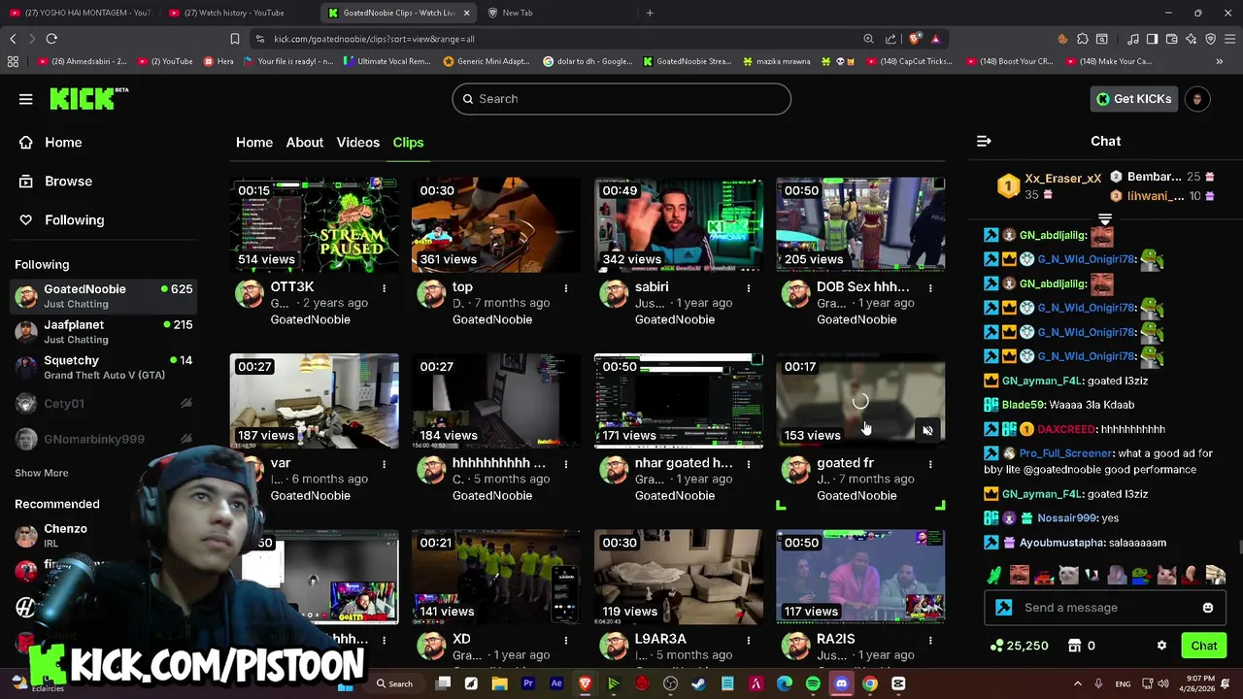Switch to the About tab
The width and height of the screenshot is (1243, 699).
coord(305,143)
